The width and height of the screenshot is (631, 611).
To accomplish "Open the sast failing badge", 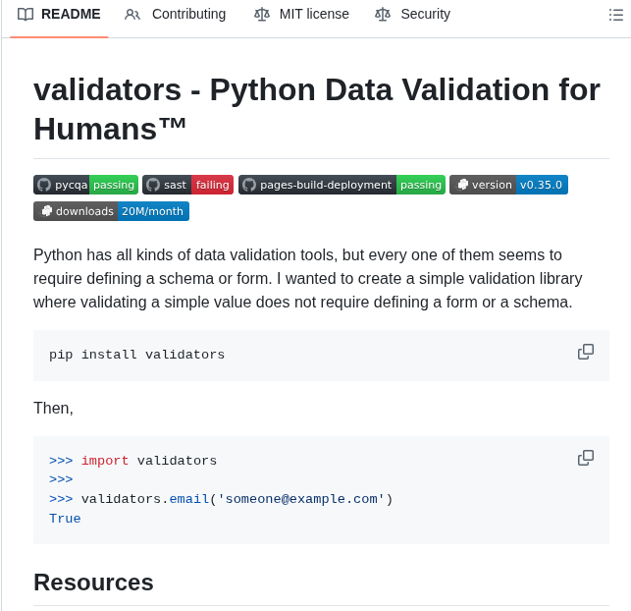I will (x=188, y=185).
